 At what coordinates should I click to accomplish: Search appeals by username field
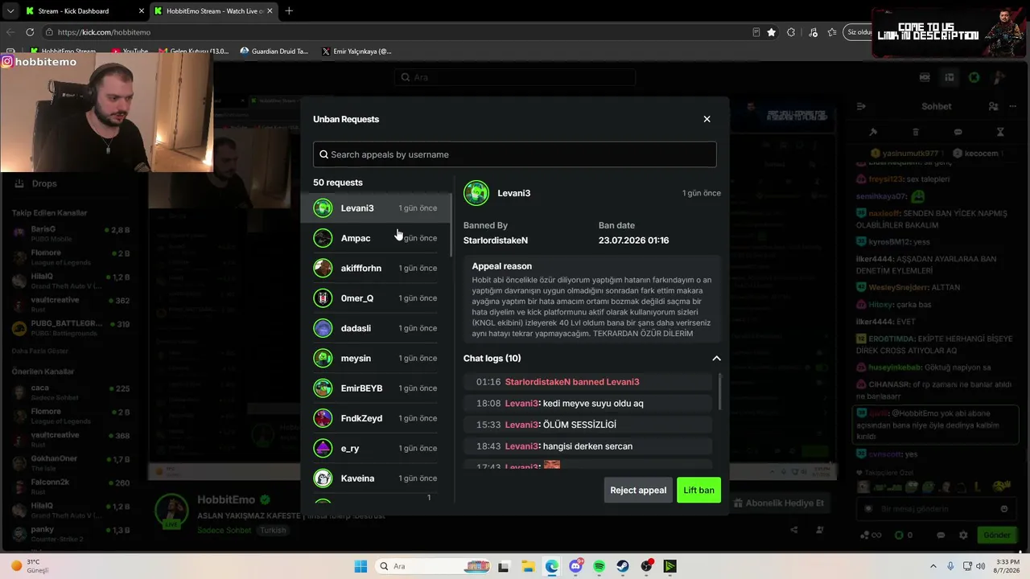click(514, 154)
